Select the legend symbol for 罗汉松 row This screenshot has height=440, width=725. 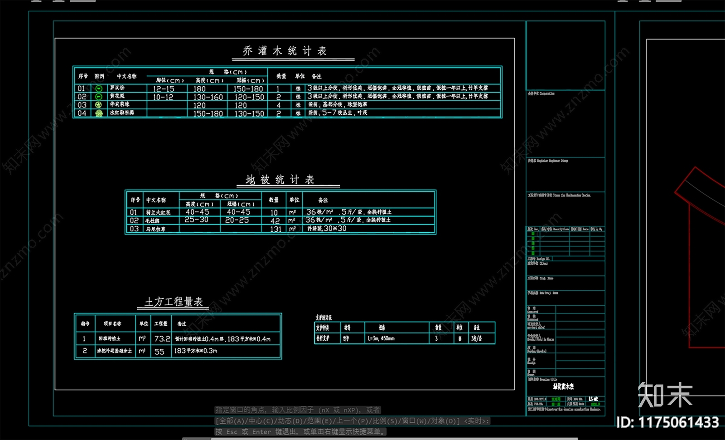[98, 88]
